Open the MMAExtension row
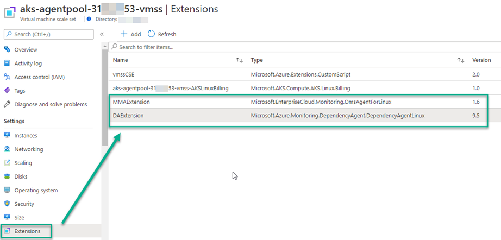Viewport: 501px width, 240px height. click(131, 102)
